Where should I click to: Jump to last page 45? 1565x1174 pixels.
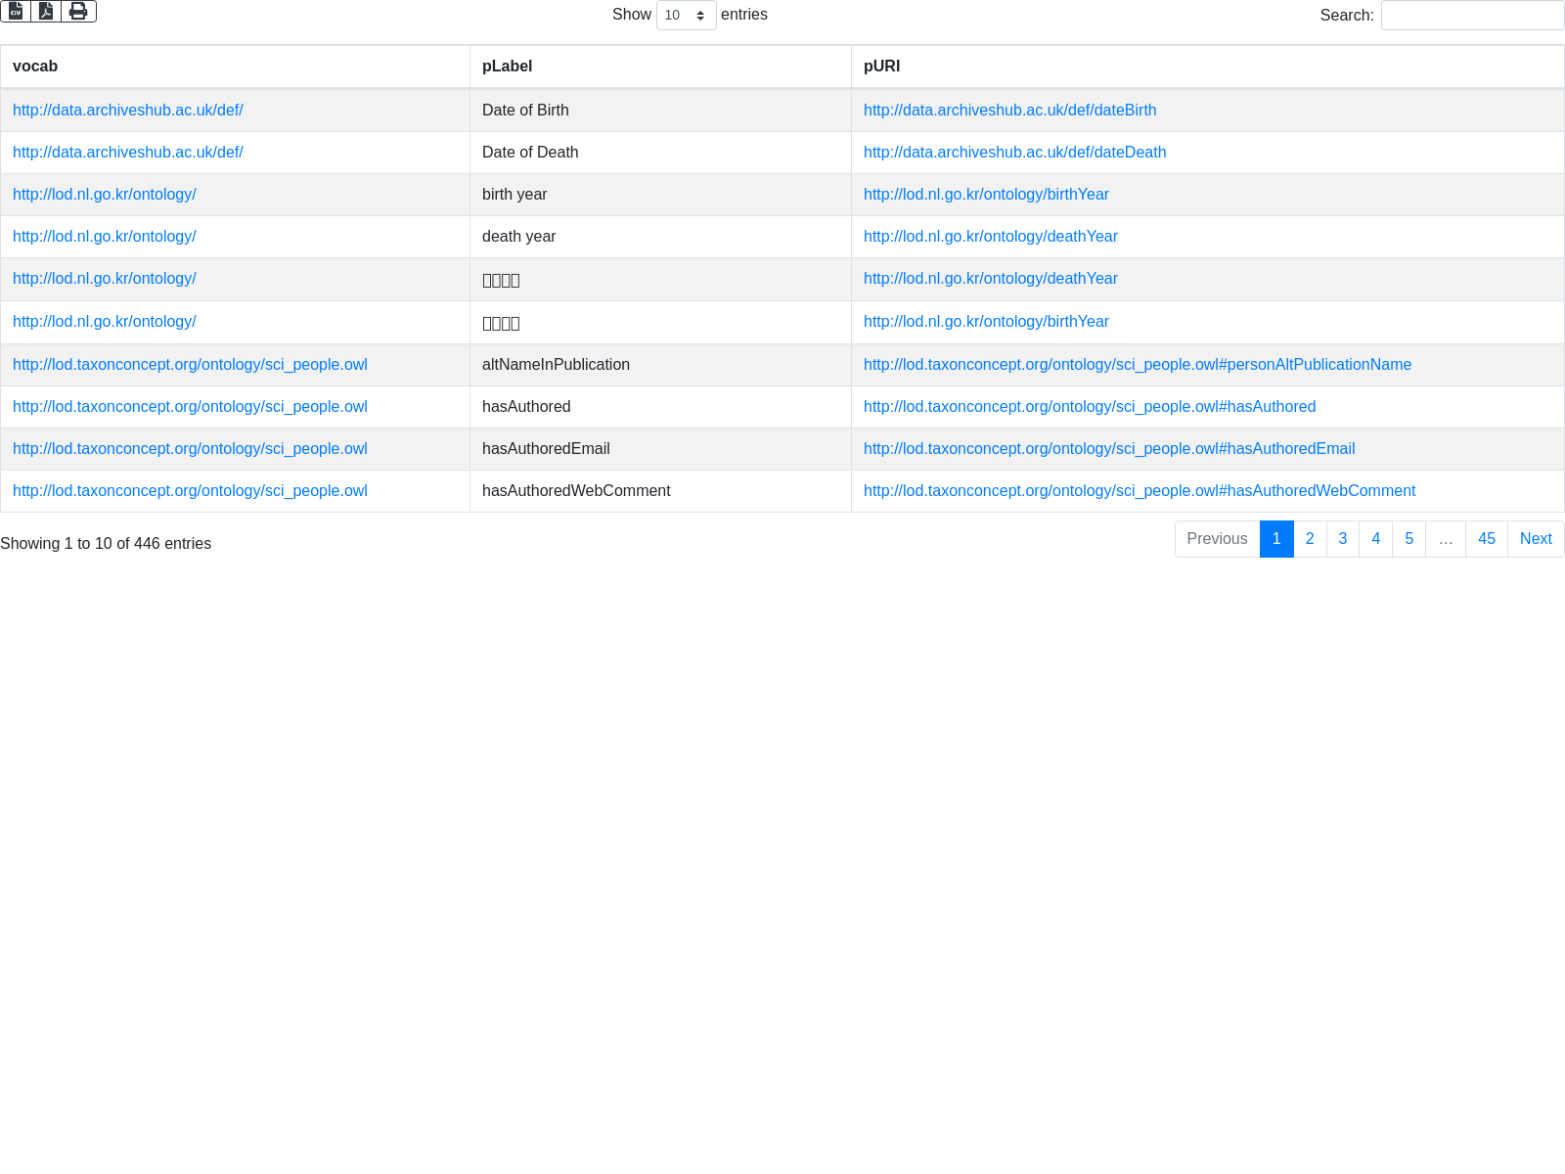pos(1486,539)
